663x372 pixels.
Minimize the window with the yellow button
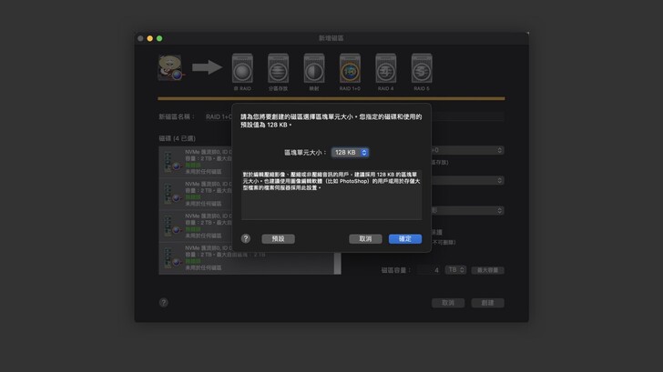pos(149,38)
